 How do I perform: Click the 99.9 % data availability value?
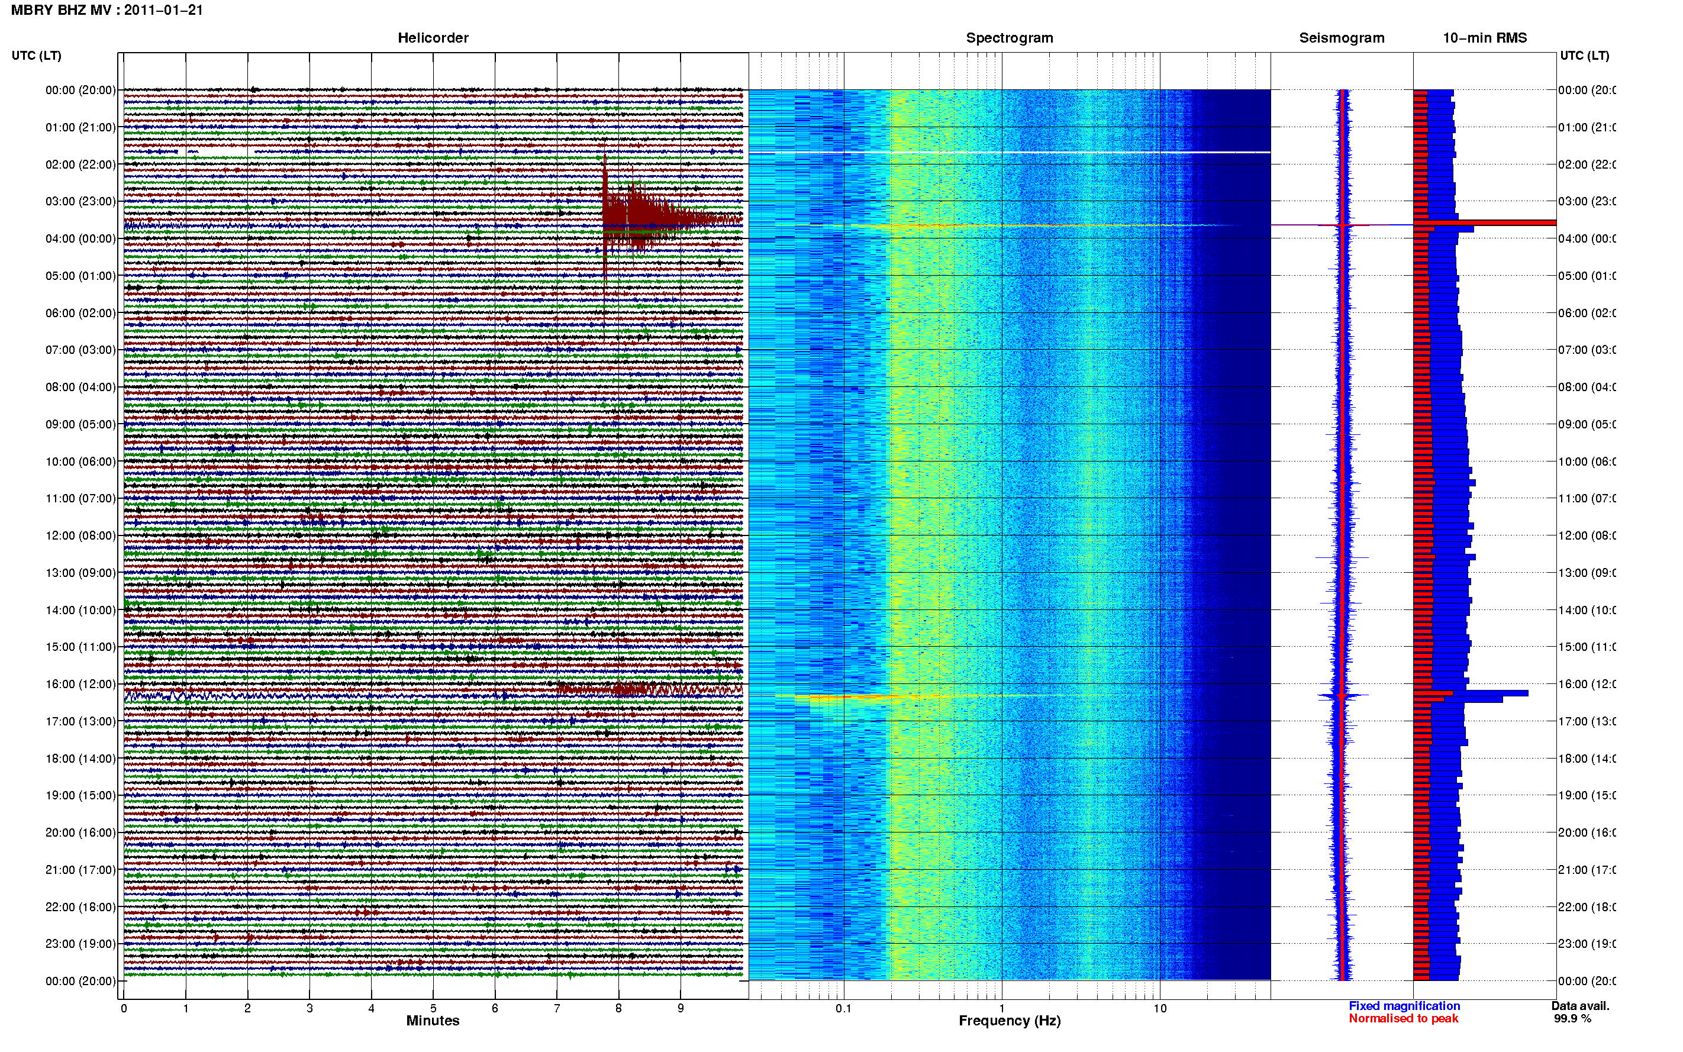click(x=1572, y=1019)
